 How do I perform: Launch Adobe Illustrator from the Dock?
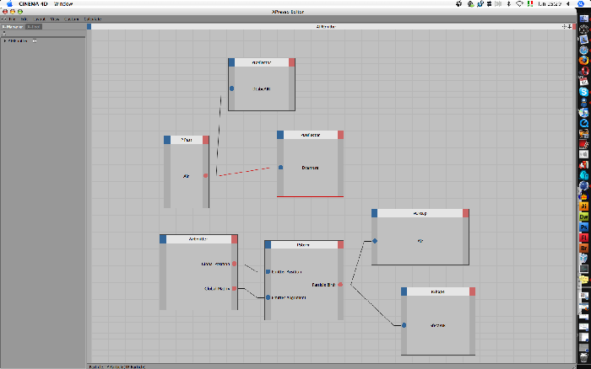pyautogui.click(x=584, y=206)
